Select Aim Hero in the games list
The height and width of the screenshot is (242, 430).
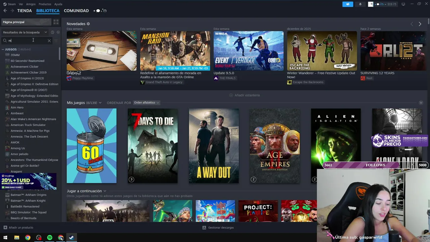coord(17,108)
